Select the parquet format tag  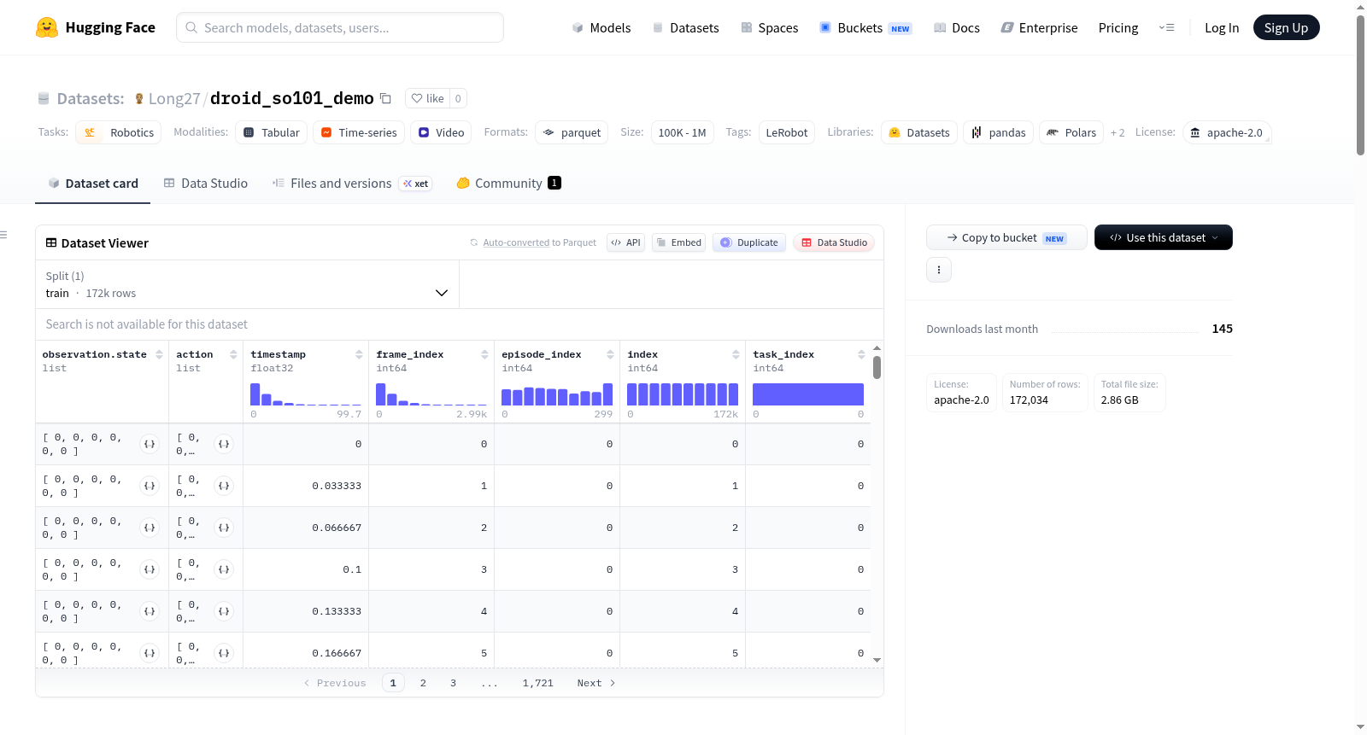572,132
